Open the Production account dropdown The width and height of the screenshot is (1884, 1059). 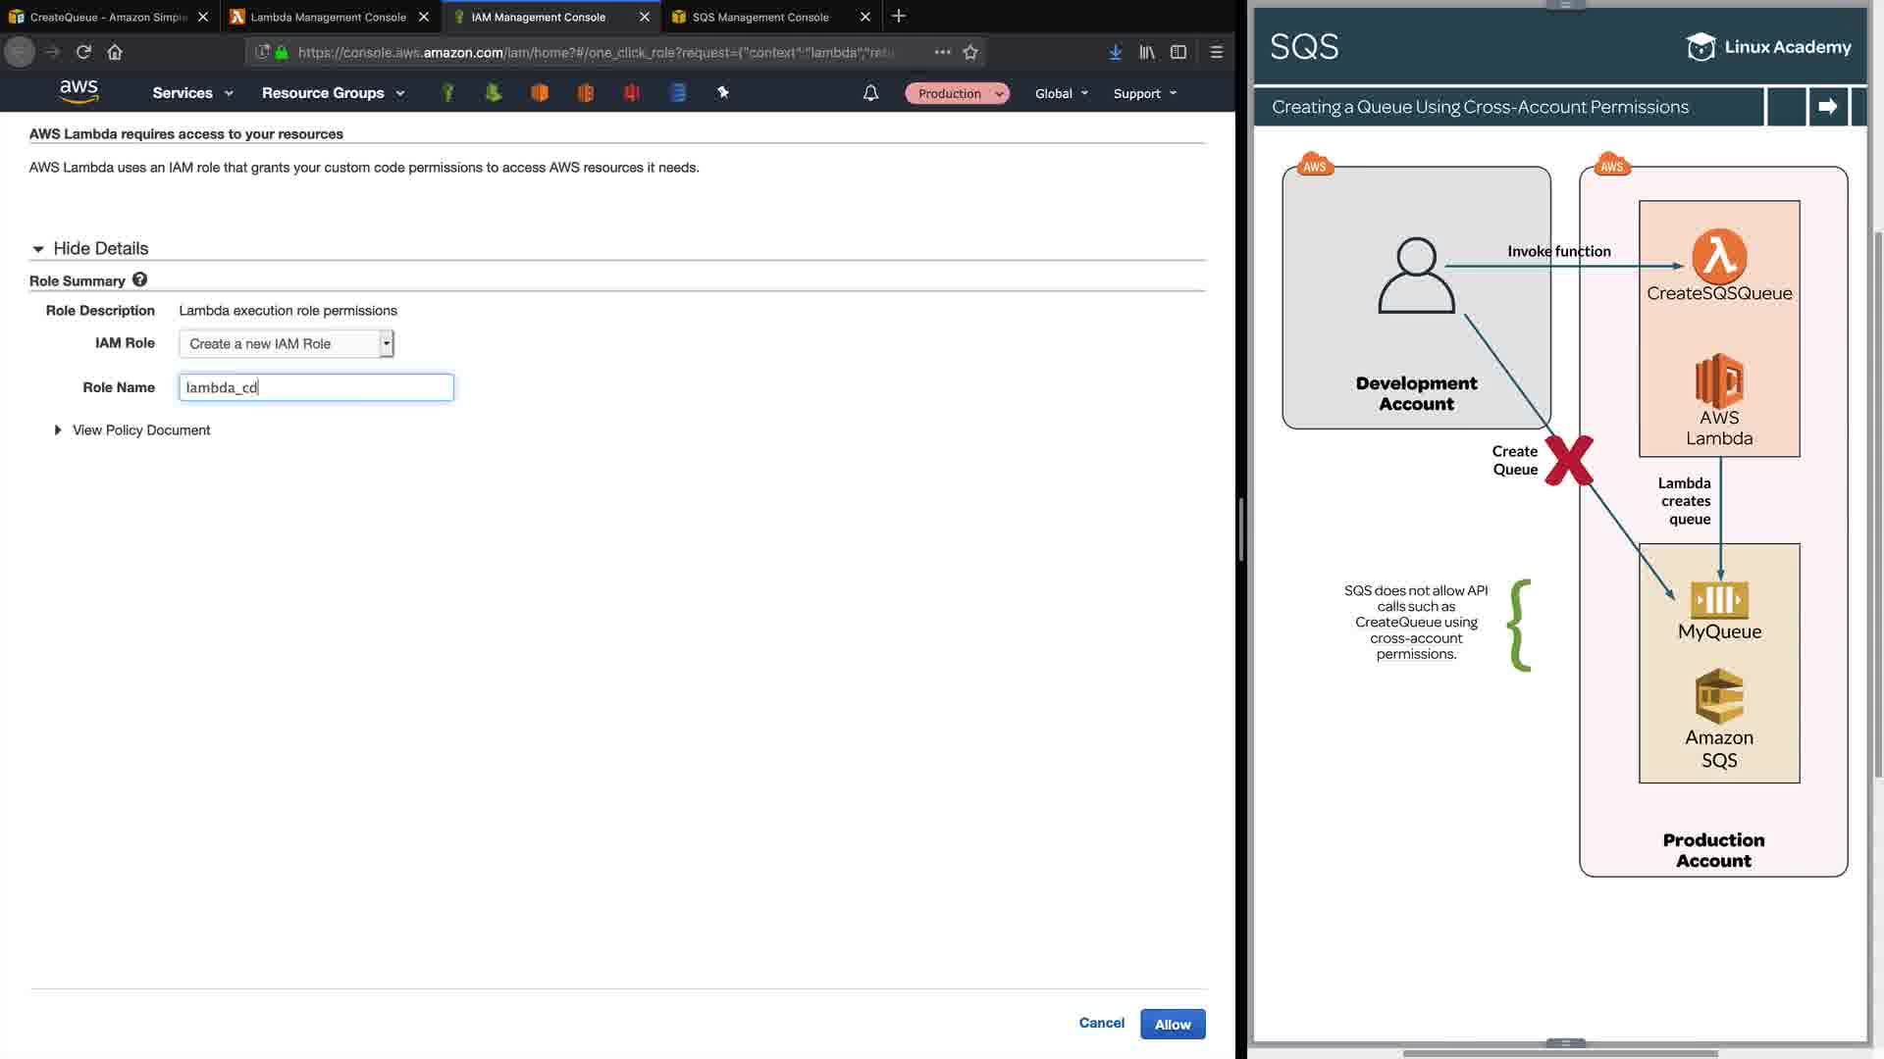[957, 93]
